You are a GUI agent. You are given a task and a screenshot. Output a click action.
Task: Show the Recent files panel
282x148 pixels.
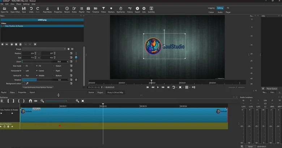[x=67, y=10]
